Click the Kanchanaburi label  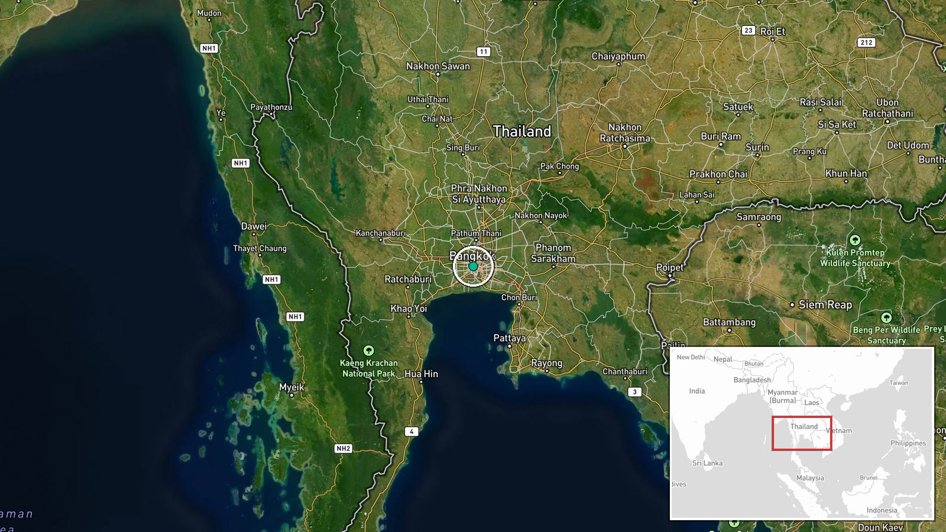(381, 233)
